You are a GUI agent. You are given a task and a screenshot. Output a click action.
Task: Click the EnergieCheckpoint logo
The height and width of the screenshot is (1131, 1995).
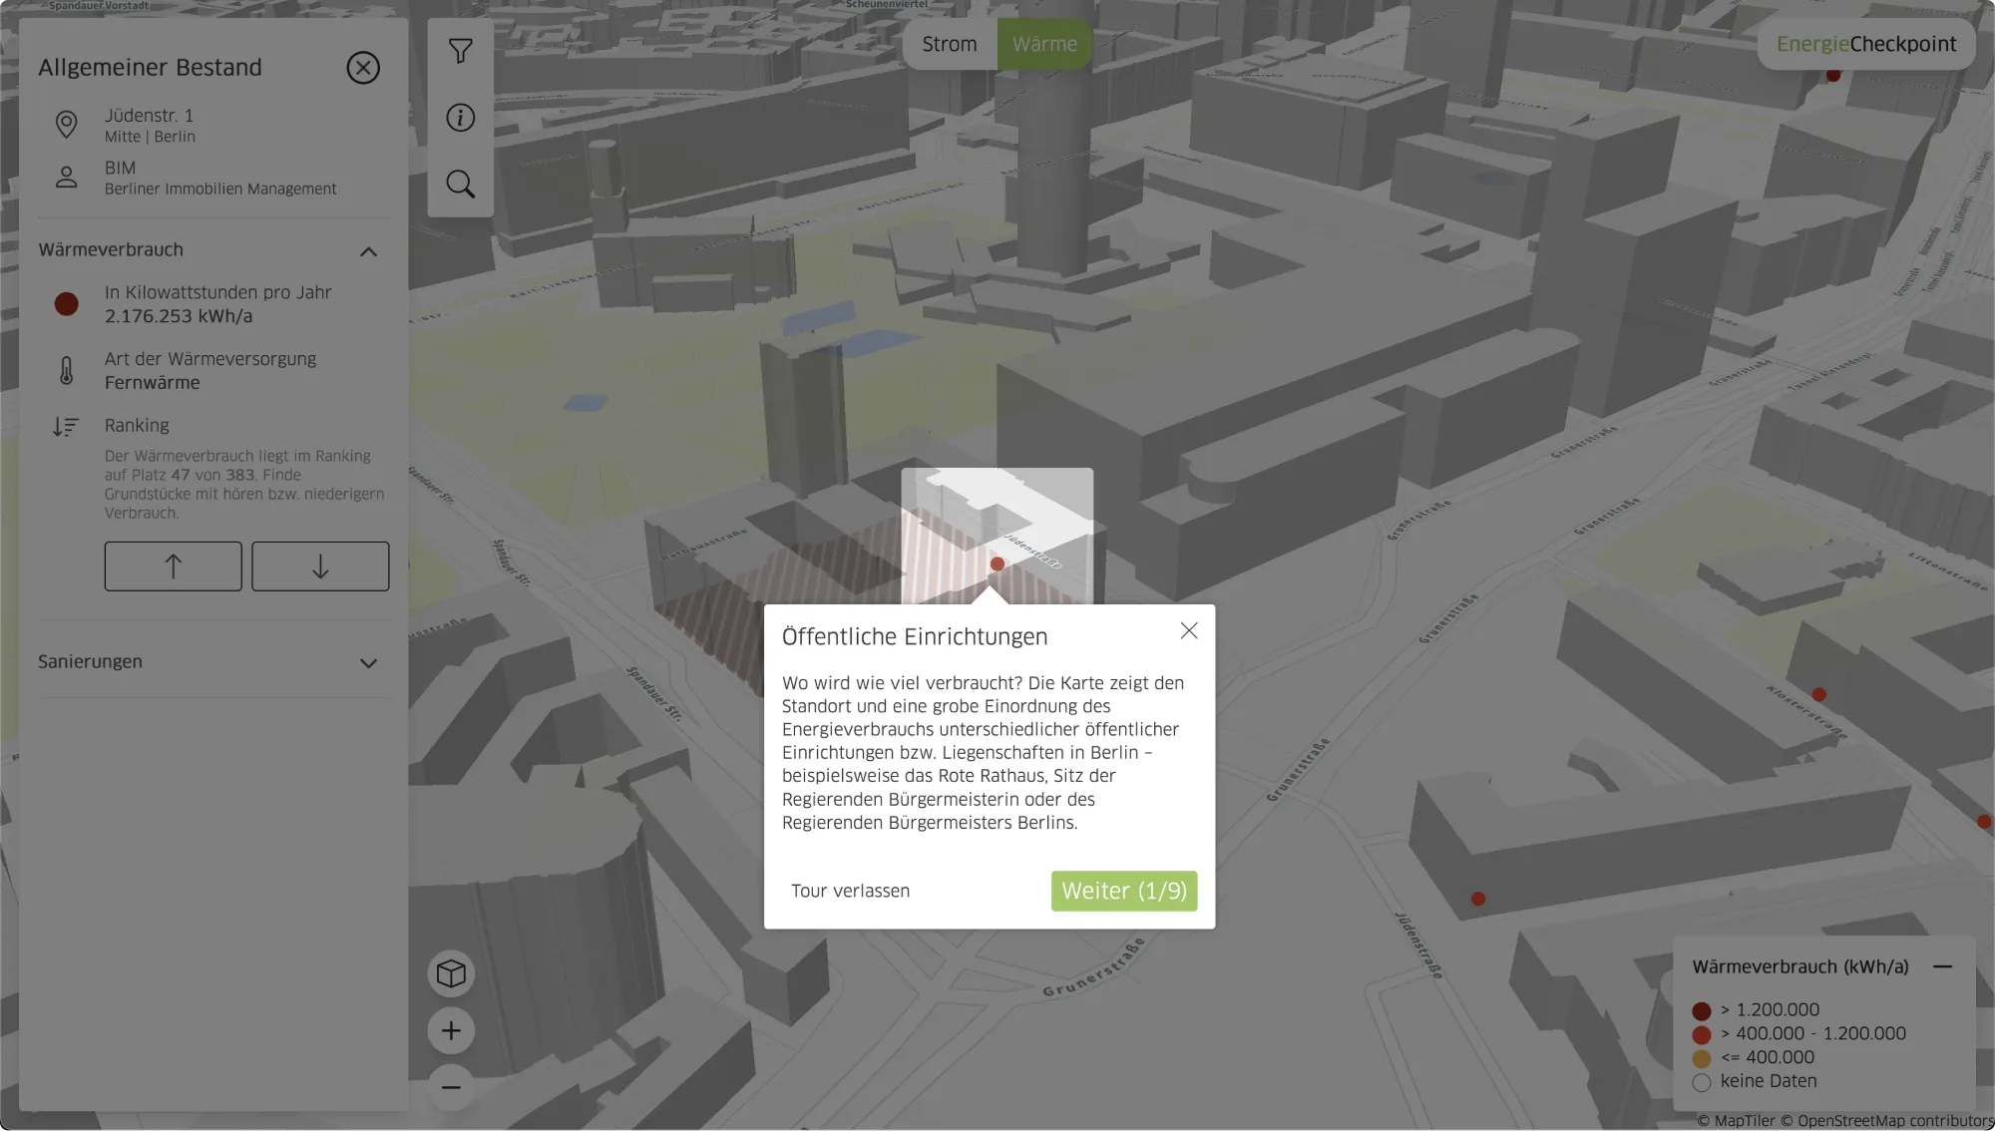pos(1865,44)
